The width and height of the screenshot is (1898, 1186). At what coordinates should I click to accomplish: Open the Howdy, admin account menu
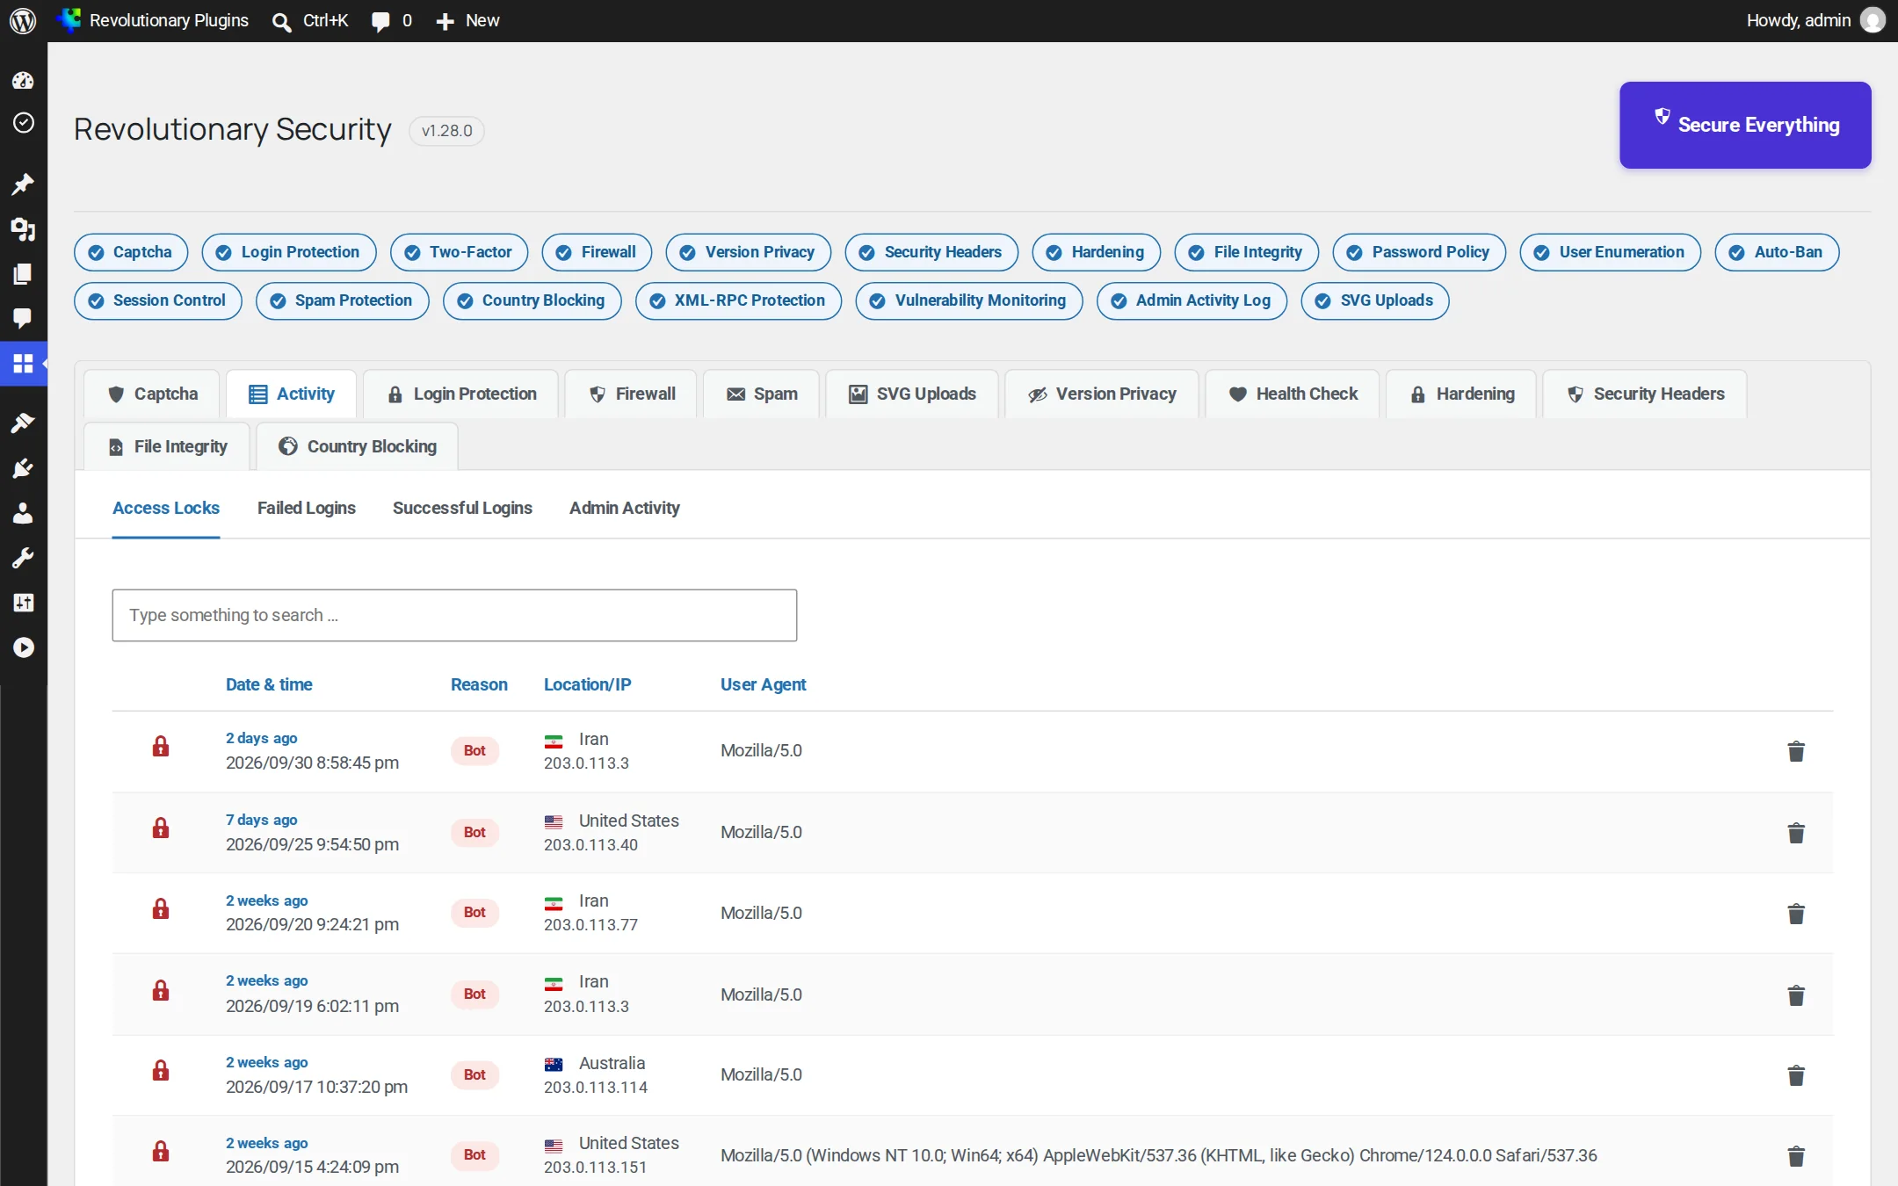click(x=1815, y=20)
